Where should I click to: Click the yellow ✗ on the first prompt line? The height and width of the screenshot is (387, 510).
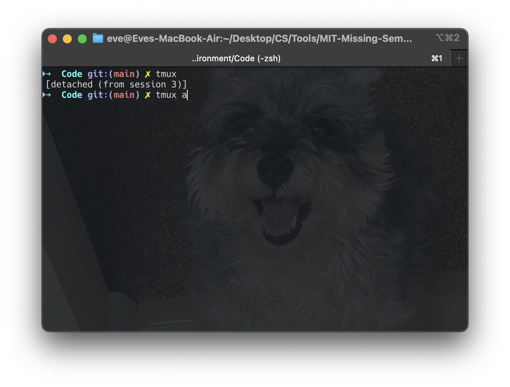point(148,74)
